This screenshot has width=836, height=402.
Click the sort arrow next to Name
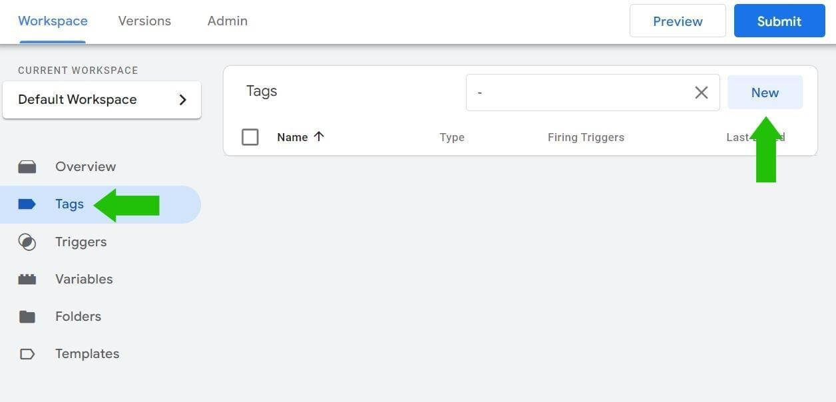pos(319,136)
